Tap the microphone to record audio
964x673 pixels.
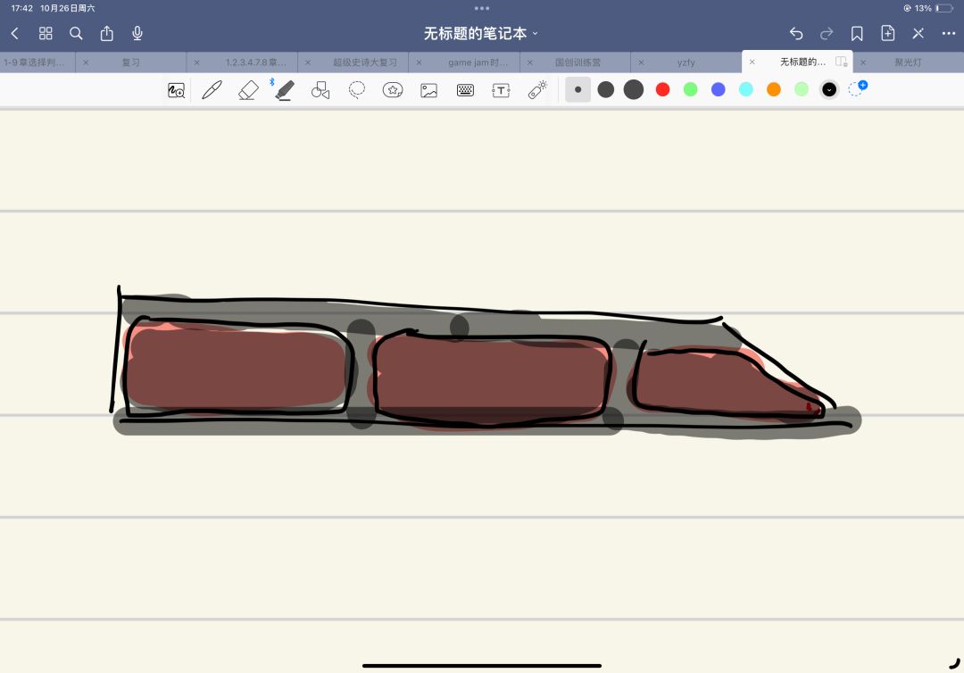click(137, 33)
